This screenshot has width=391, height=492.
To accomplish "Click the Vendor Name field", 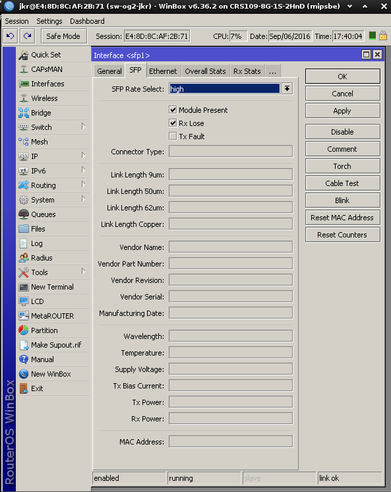I will coord(231,247).
